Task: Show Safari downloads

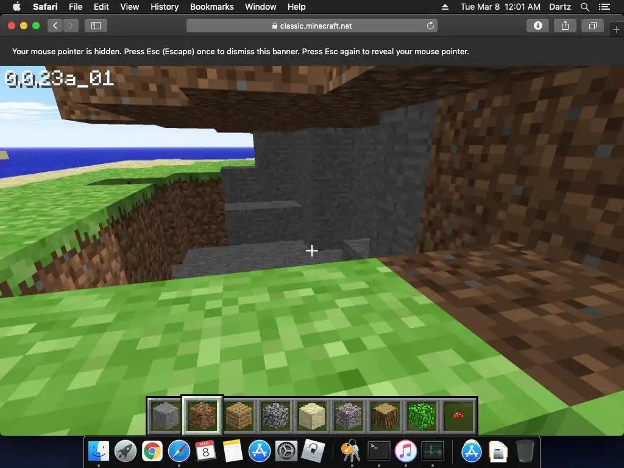Action: [537, 26]
